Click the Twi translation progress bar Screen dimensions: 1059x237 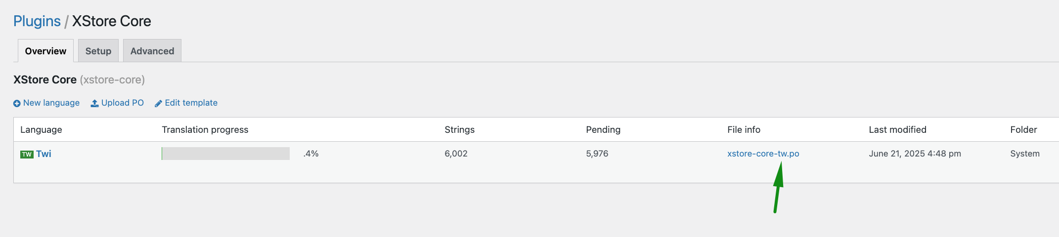tap(225, 154)
